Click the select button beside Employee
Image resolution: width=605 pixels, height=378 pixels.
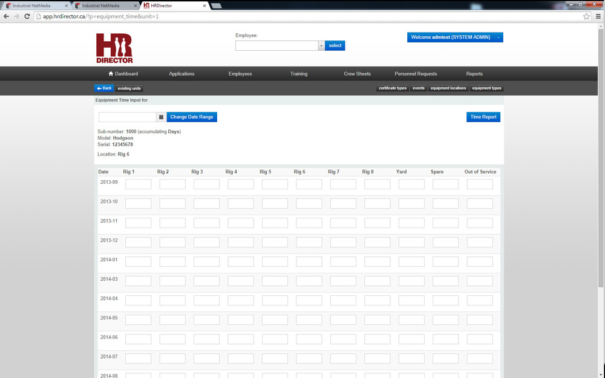[x=335, y=45]
